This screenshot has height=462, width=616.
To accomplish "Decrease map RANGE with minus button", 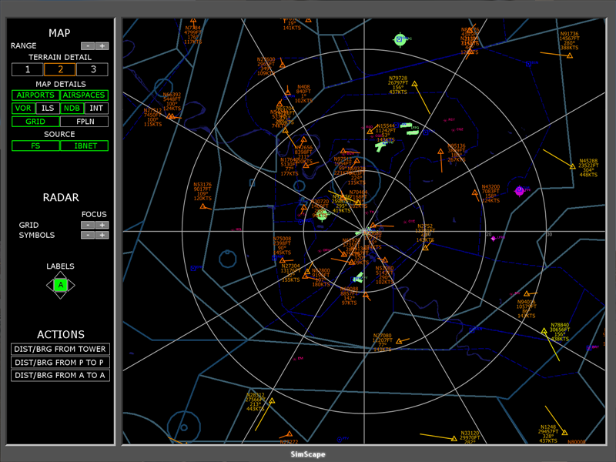I will [x=88, y=46].
